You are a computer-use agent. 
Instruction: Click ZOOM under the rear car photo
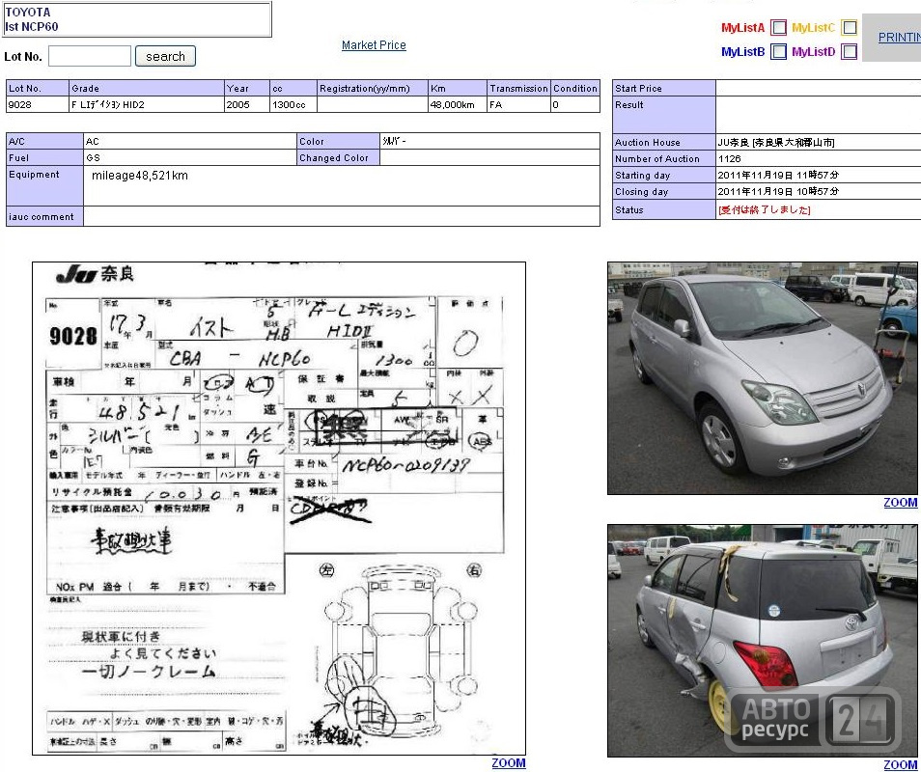pyautogui.click(x=900, y=764)
